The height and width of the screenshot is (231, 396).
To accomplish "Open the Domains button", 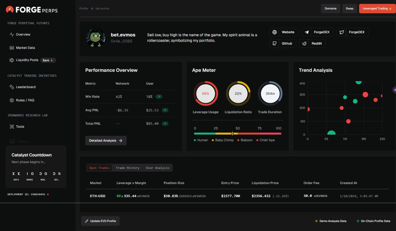I will coord(330,9).
